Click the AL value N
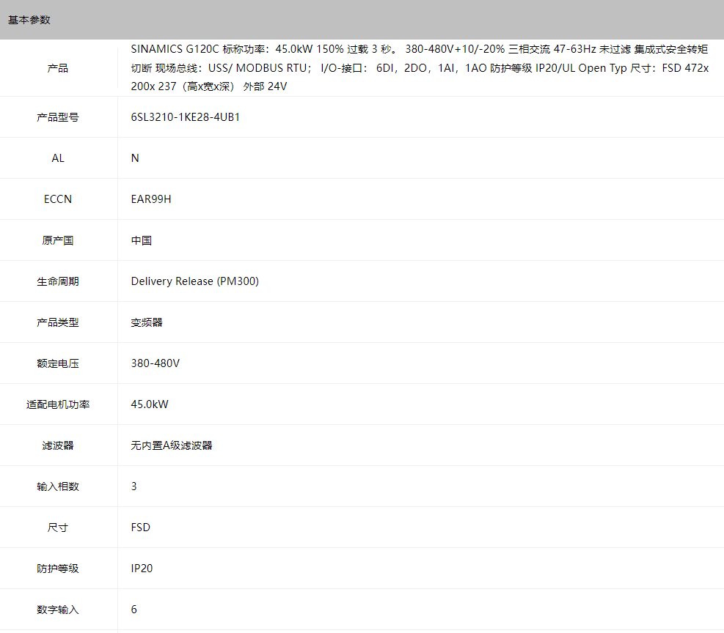The image size is (724, 633). pyautogui.click(x=135, y=158)
